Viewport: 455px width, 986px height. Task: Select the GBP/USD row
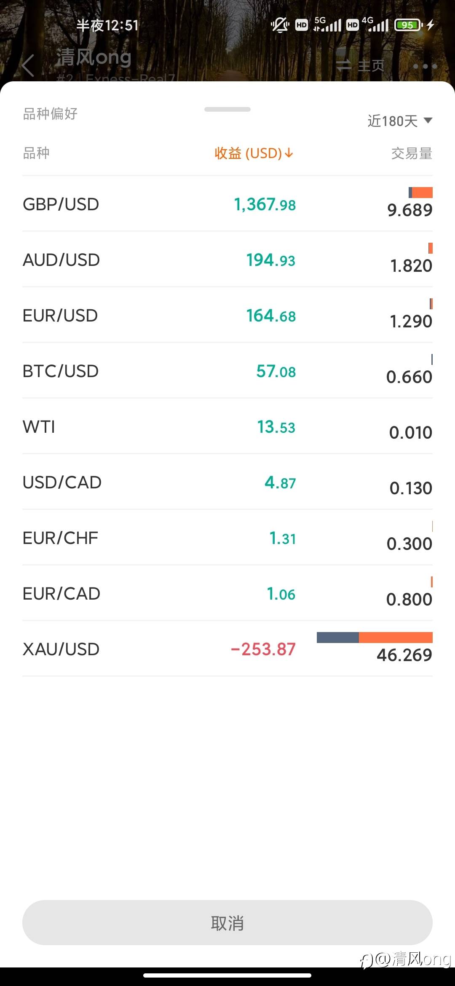[x=227, y=204]
